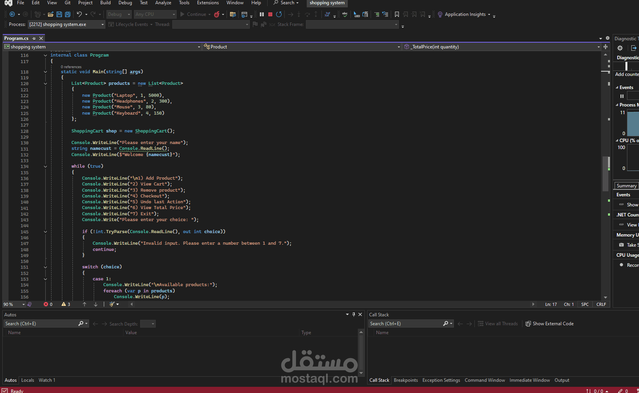639x393 pixels.
Task: Toggle Show External Code in Call Stack
Action: 549,324
